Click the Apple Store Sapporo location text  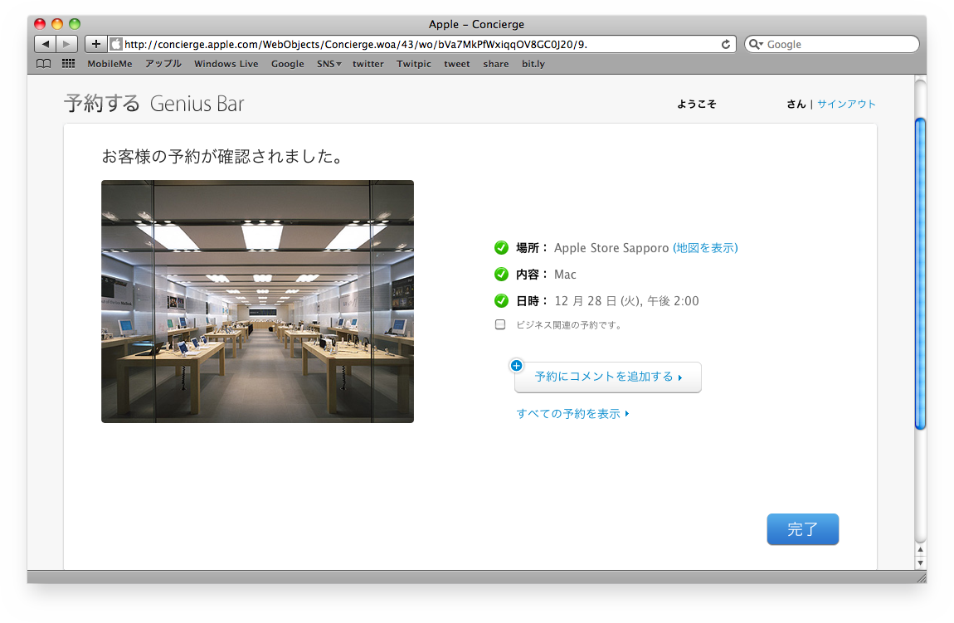pyautogui.click(x=611, y=247)
